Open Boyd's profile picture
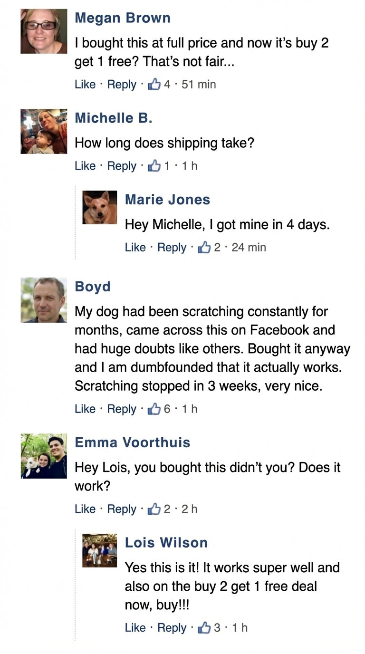This screenshot has height=654, width=365. coord(44,300)
